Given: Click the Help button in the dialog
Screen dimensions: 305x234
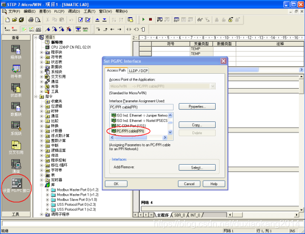Looking at the screenshot, I should (213, 184).
